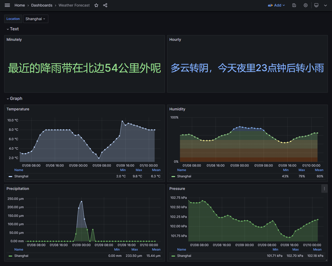The width and height of the screenshot is (332, 266).
Task: Cycle view mode with the monitor icon
Action: coord(316,5)
